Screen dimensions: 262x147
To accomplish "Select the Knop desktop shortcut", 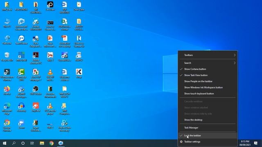I will [79, 73].
